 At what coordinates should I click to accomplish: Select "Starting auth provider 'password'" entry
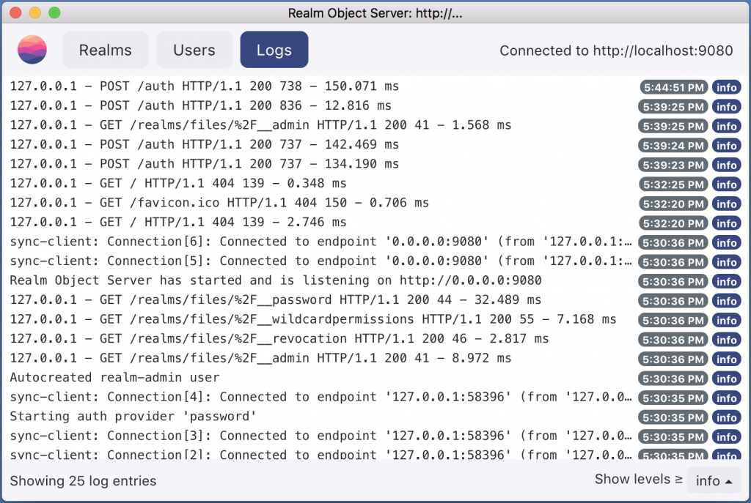(375, 417)
